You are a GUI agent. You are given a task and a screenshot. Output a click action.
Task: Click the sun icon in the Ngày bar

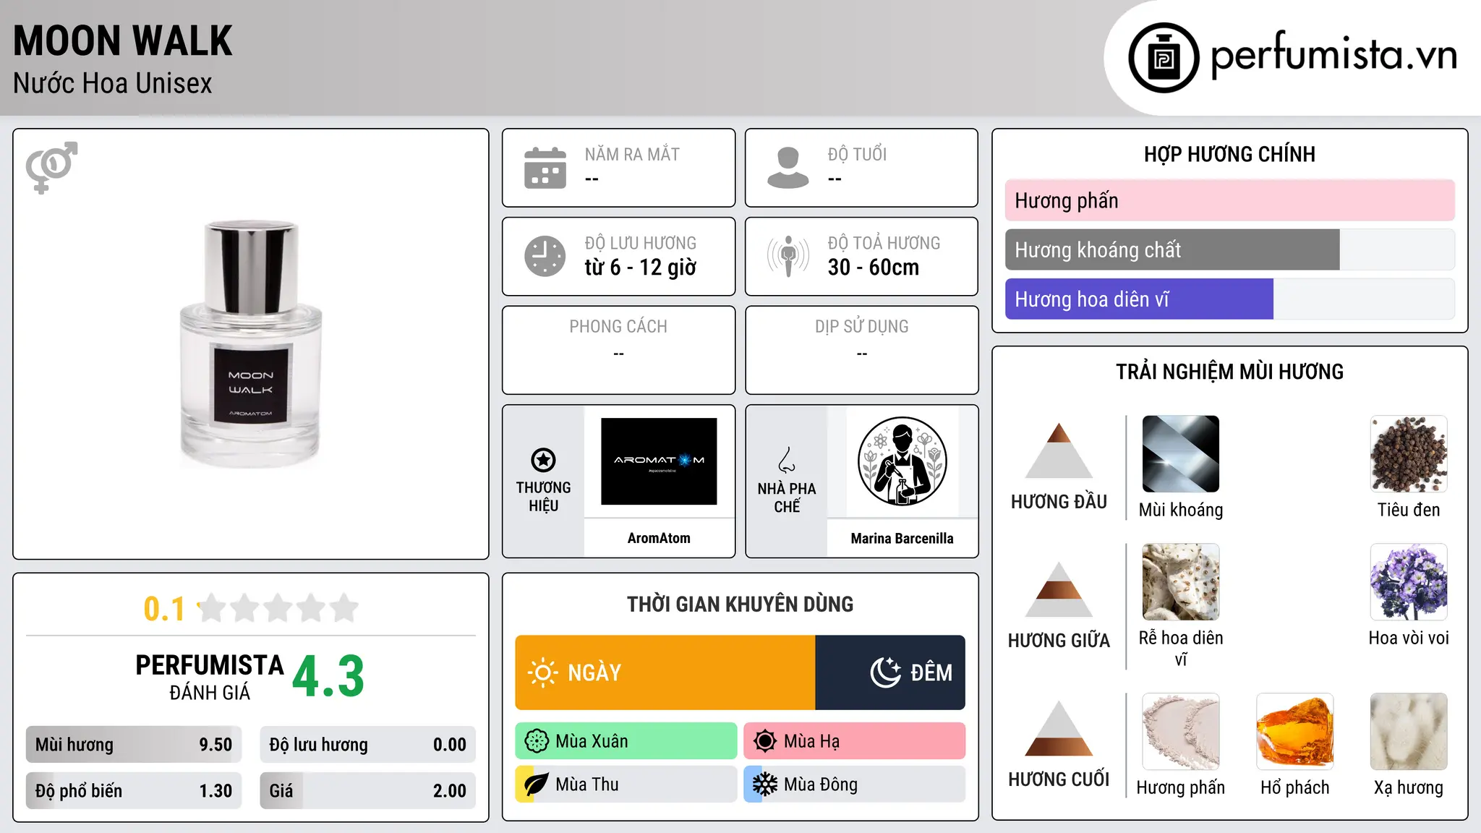(x=542, y=672)
